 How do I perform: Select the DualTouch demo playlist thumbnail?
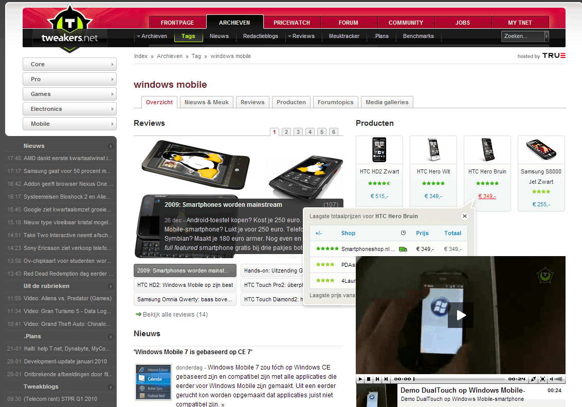[376, 396]
